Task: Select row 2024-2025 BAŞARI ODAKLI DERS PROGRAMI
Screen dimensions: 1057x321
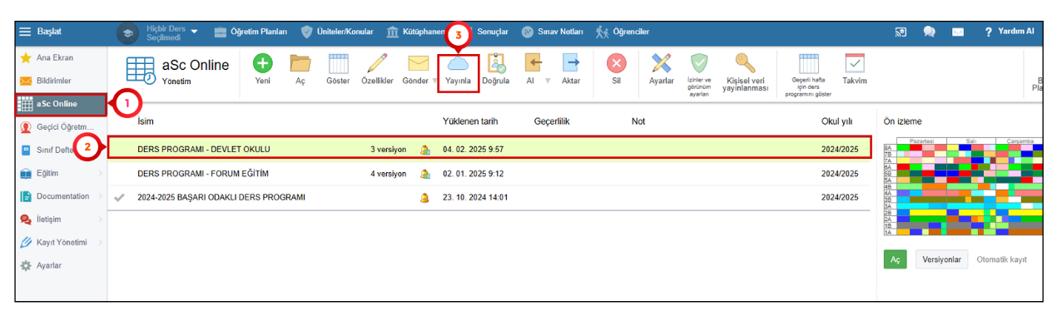Action: coord(489,197)
